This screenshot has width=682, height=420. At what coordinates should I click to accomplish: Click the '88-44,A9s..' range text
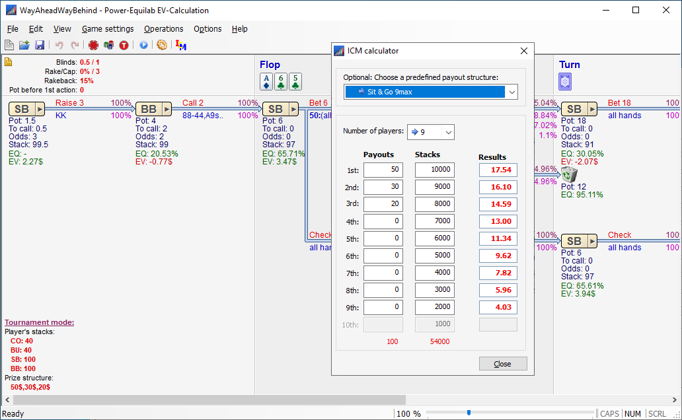coord(203,116)
